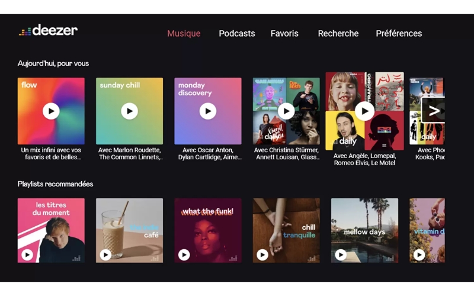Play les titres du moment playlist
This screenshot has width=474, height=296.
coord(27,255)
